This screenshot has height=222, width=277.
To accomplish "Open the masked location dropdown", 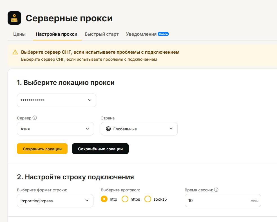I will click(x=57, y=100).
